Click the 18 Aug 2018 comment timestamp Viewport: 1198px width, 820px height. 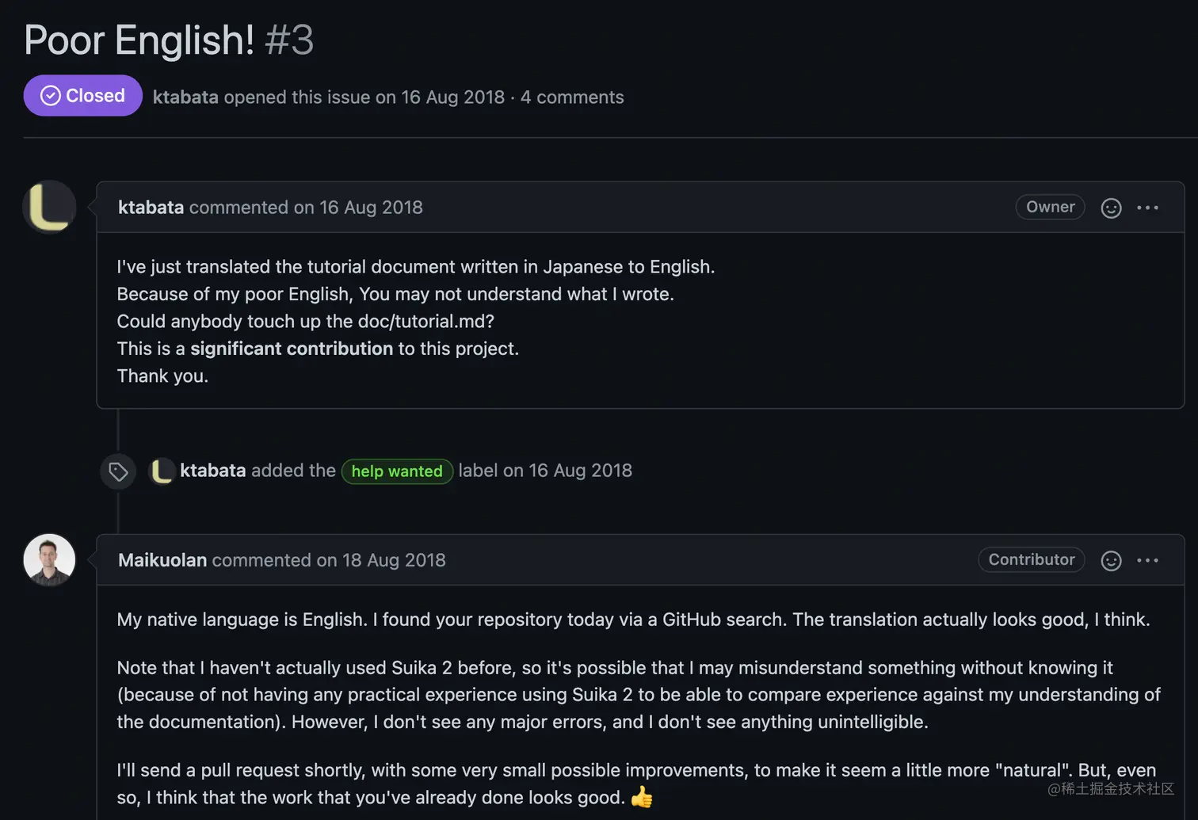click(394, 560)
